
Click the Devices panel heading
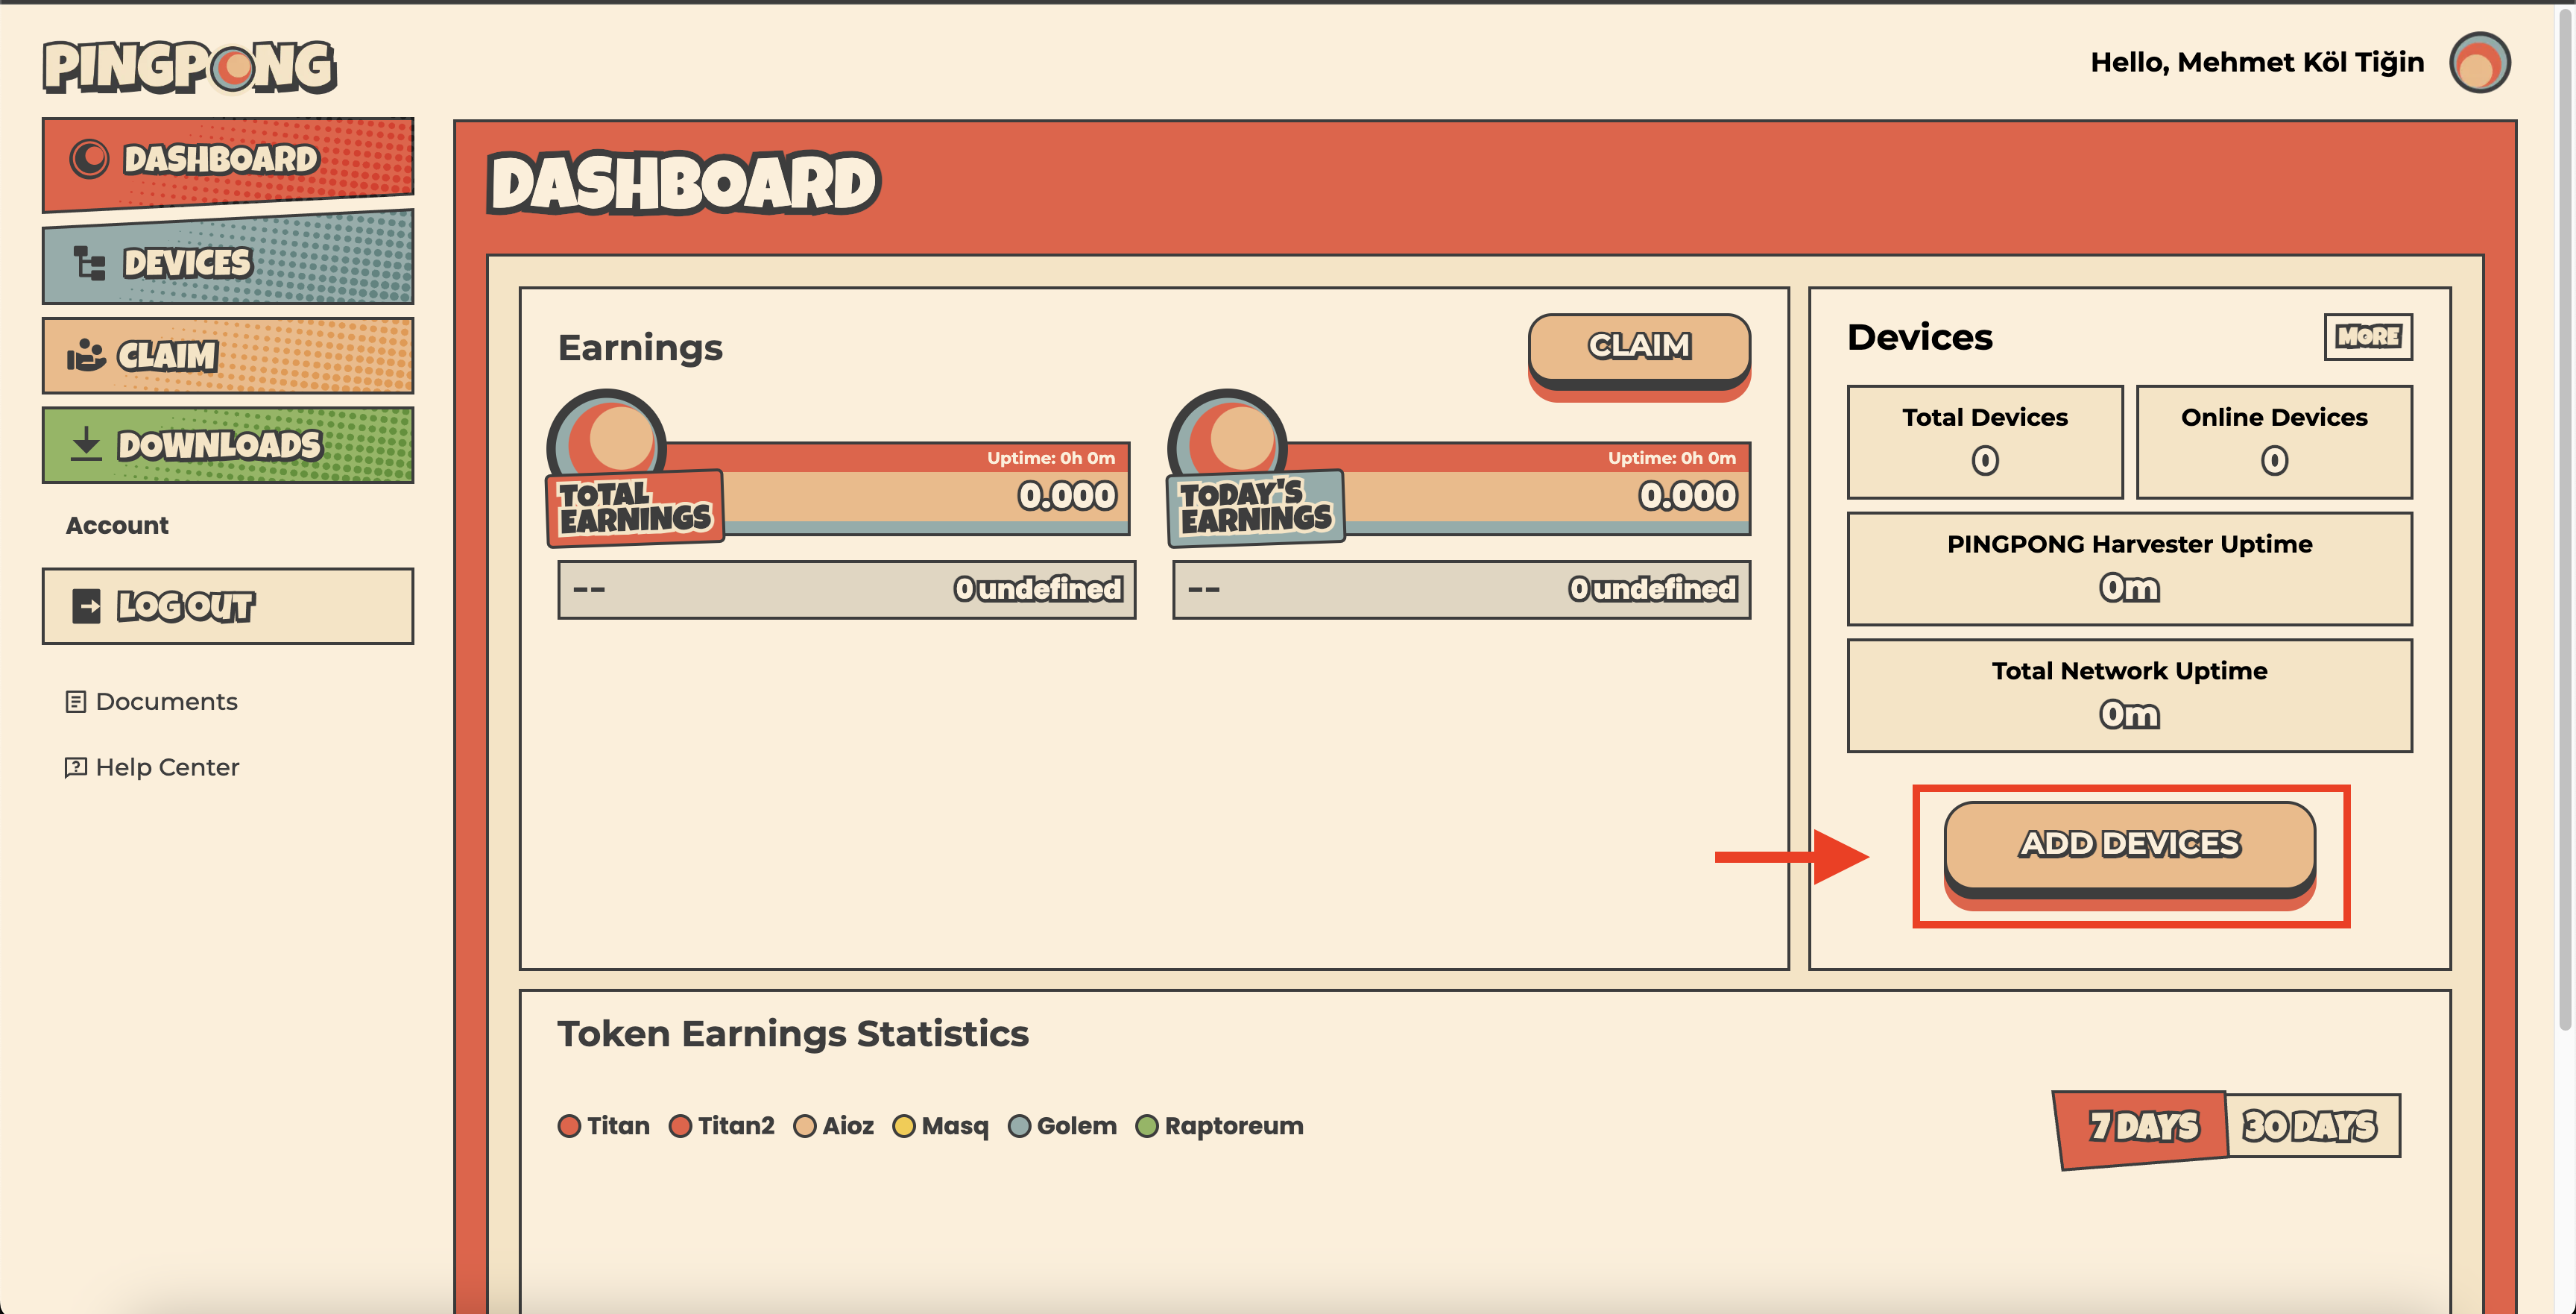coord(1920,337)
